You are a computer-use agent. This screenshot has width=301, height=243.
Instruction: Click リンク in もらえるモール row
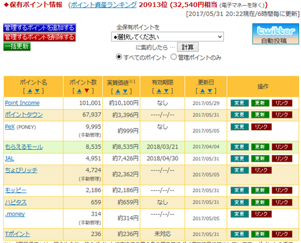(x=282, y=147)
